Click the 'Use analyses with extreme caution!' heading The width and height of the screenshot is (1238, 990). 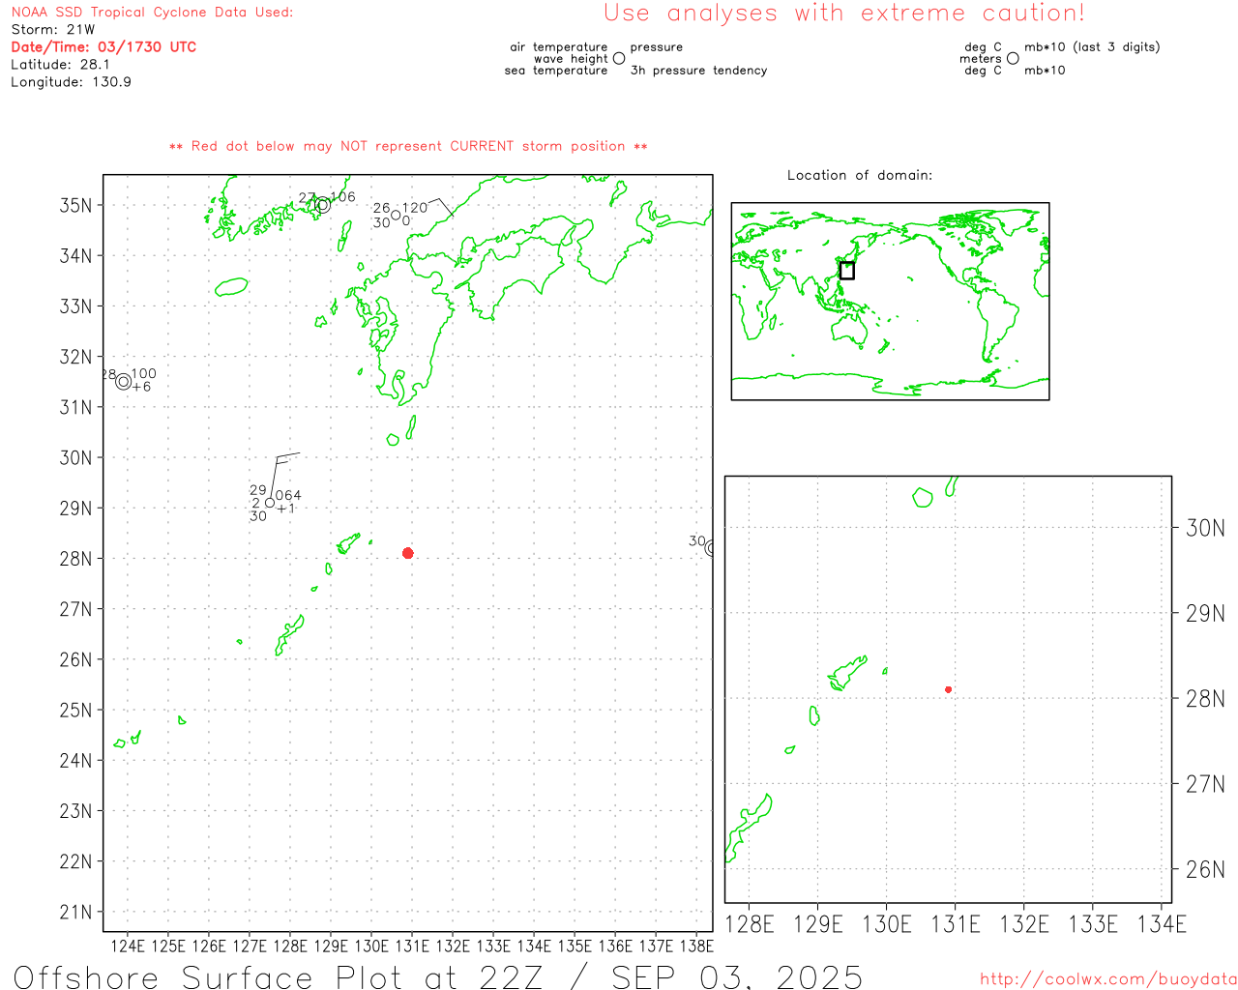(x=844, y=14)
